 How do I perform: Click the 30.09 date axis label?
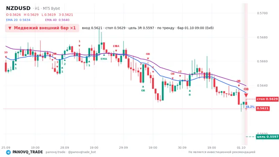point(182,147)
